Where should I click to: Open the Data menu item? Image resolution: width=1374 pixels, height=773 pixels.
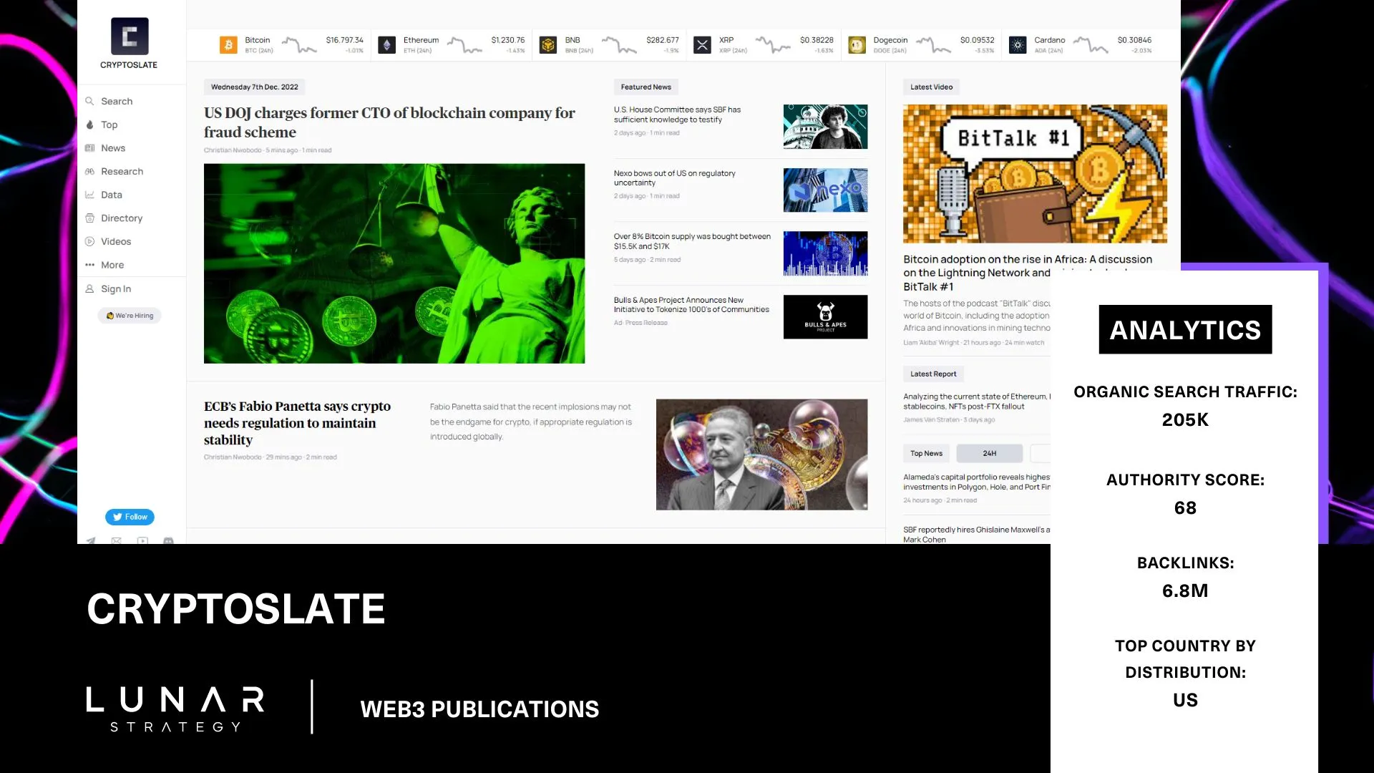(x=112, y=195)
